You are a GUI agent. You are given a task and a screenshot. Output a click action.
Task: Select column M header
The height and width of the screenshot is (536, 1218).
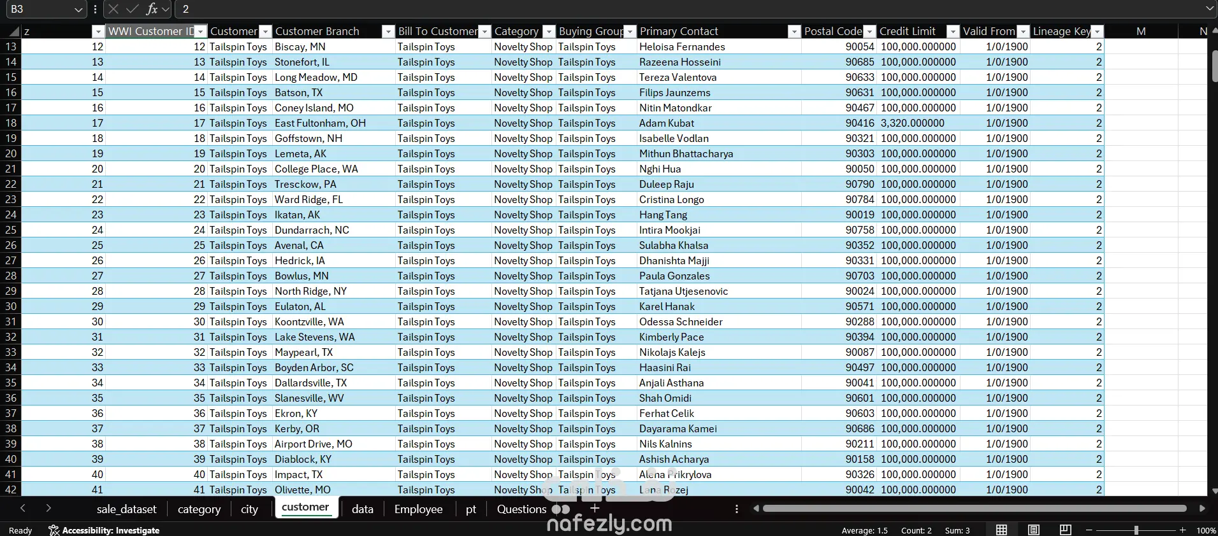(1141, 31)
